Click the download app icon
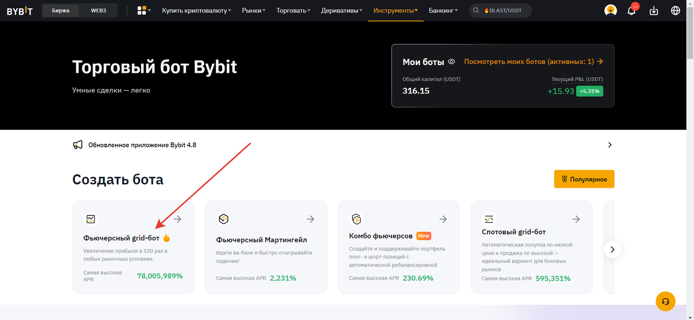 654,10
